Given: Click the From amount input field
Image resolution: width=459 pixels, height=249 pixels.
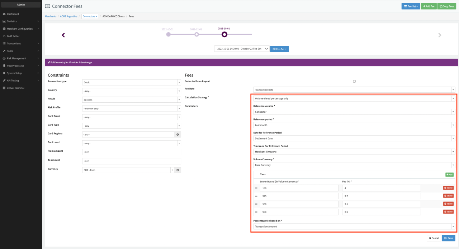Looking at the screenshot, I should pos(131,152).
